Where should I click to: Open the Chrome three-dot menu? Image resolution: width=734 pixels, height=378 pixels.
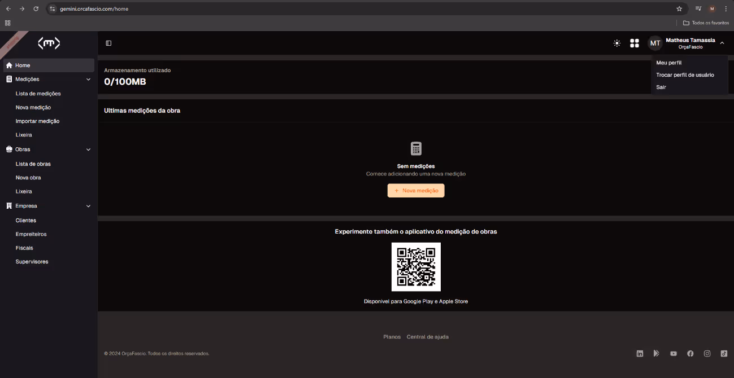(726, 9)
